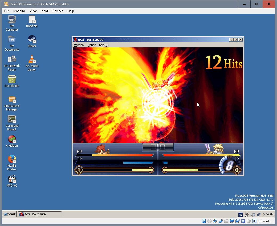Minimize the ACS game window
The height and width of the screenshot is (226, 277).
pos(231,40)
